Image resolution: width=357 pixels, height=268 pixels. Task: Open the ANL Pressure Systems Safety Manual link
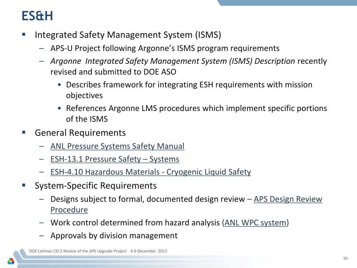pos(117,146)
